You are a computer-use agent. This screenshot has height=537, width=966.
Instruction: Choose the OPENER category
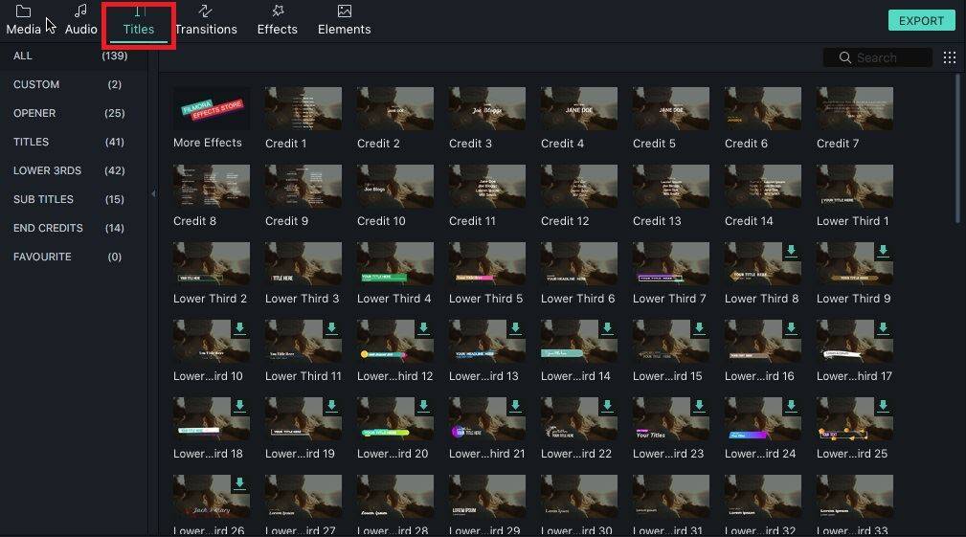click(34, 113)
